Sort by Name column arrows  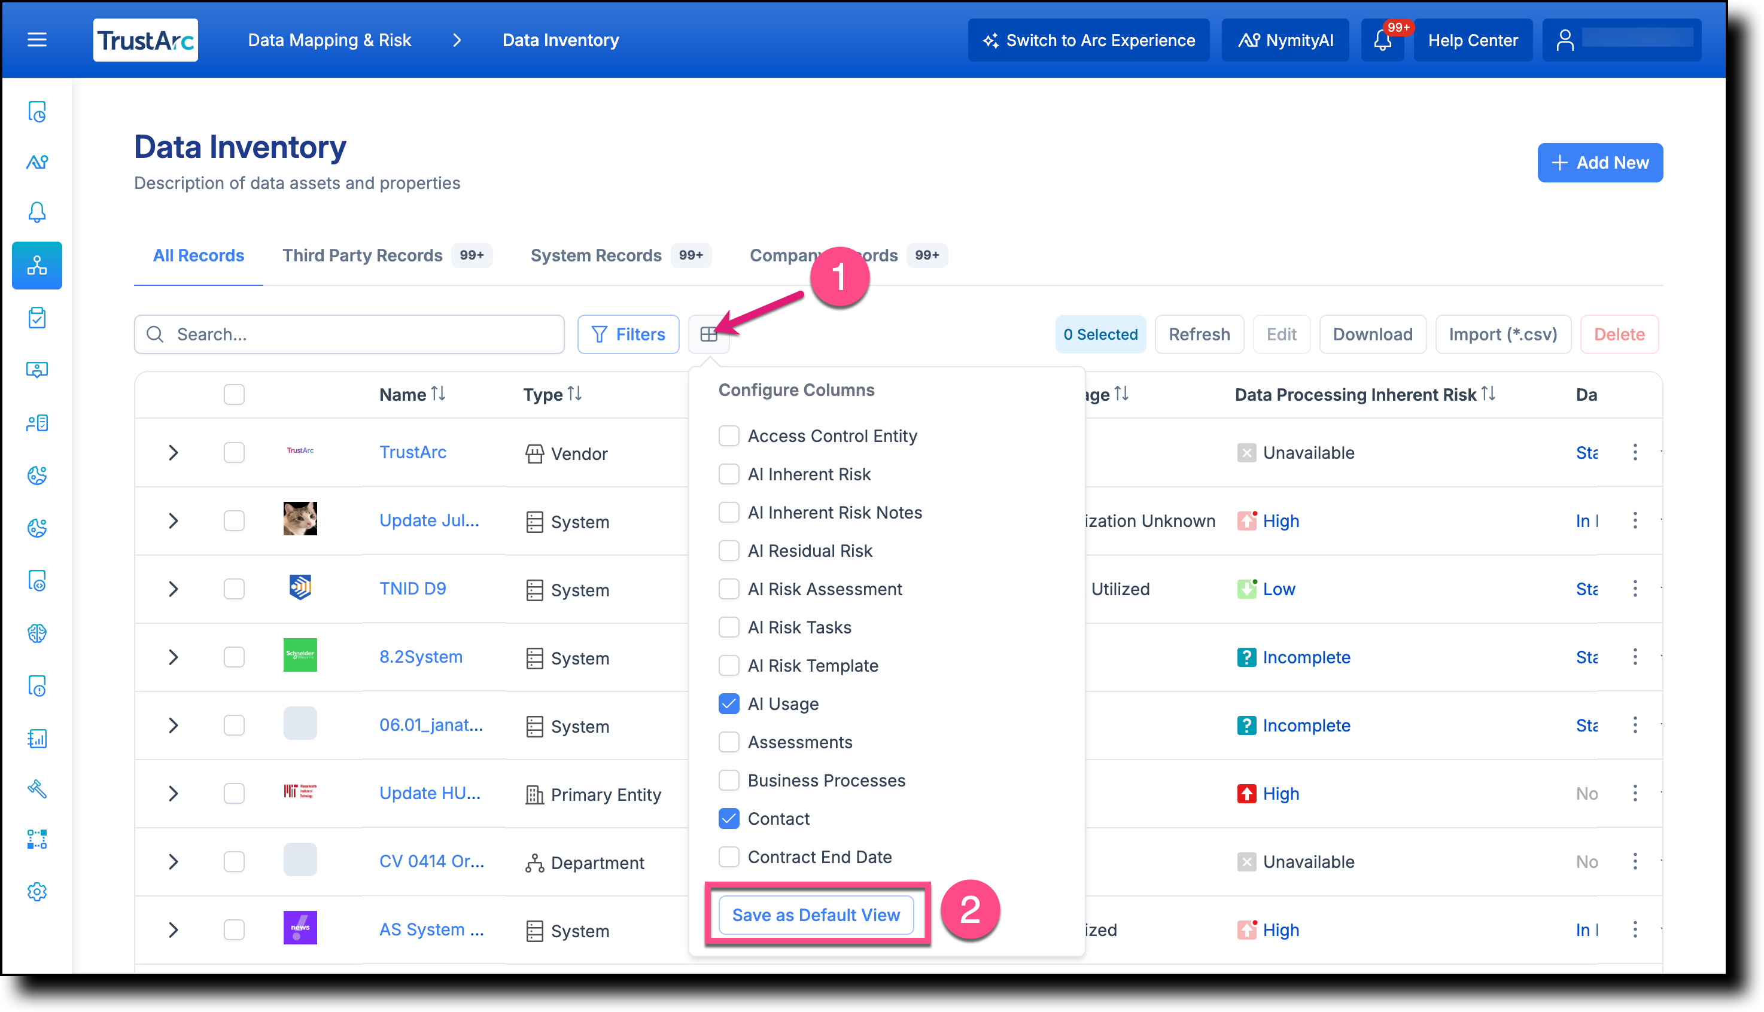pos(439,394)
